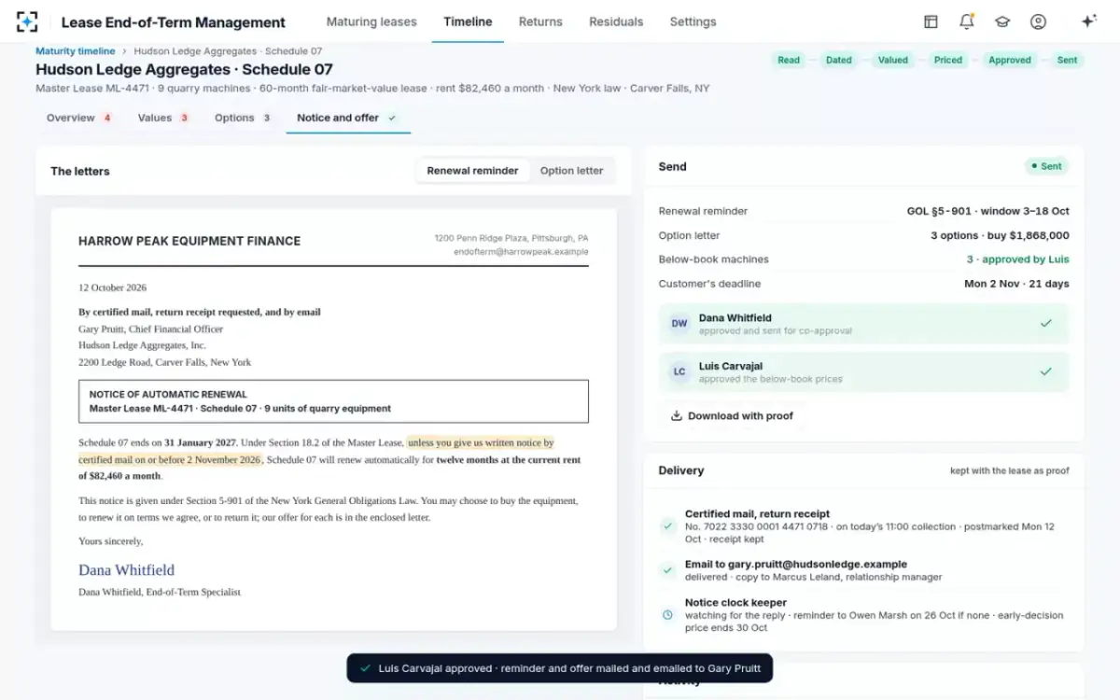Click the Priced status pill
The width and height of the screenshot is (1120, 700).
[x=947, y=60]
